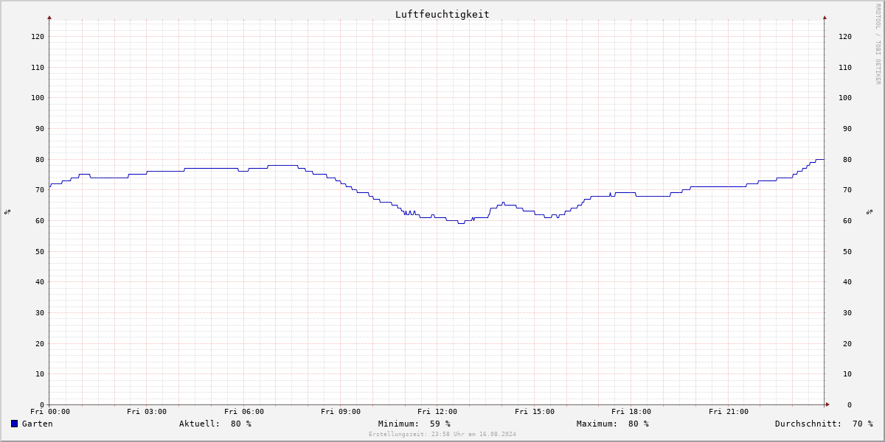Click the Garten legend label
This screenshot has height=442, width=885.
[38, 424]
